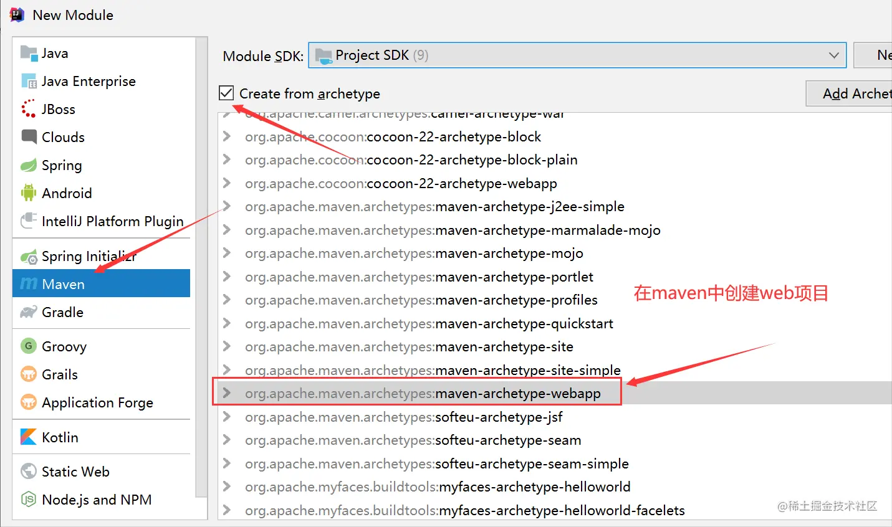Screen dimensions: 892x527
Task: Toggle the Create from archetype checkbox
Action: pos(226,93)
